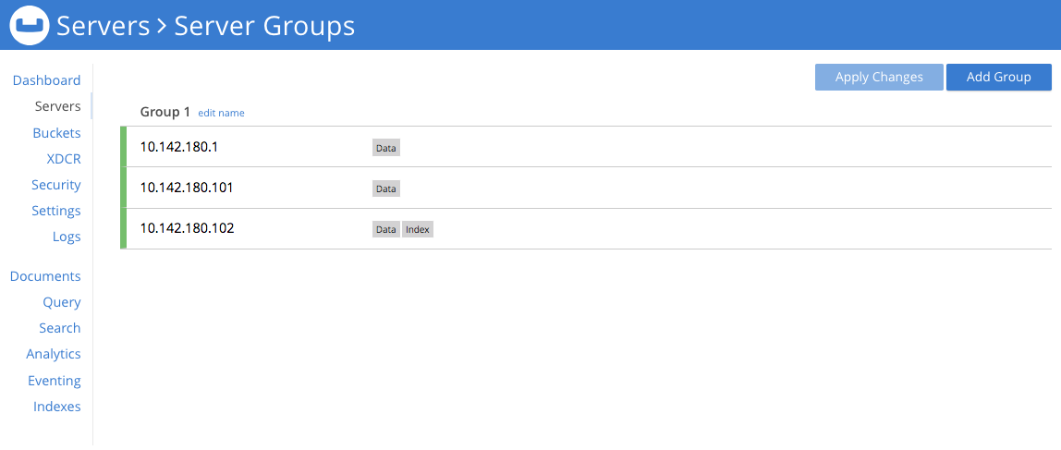Click Index tag on server 10.142.180.102
Screen dimensions: 1061x450
(x=418, y=229)
